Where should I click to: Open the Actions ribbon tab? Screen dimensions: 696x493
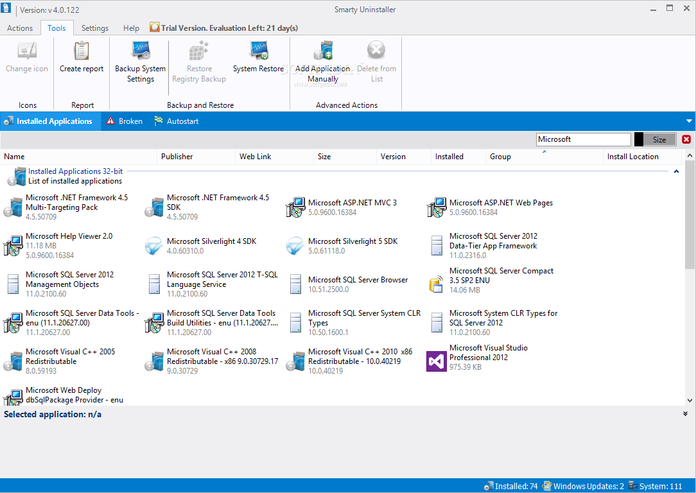(x=20, y=28)
